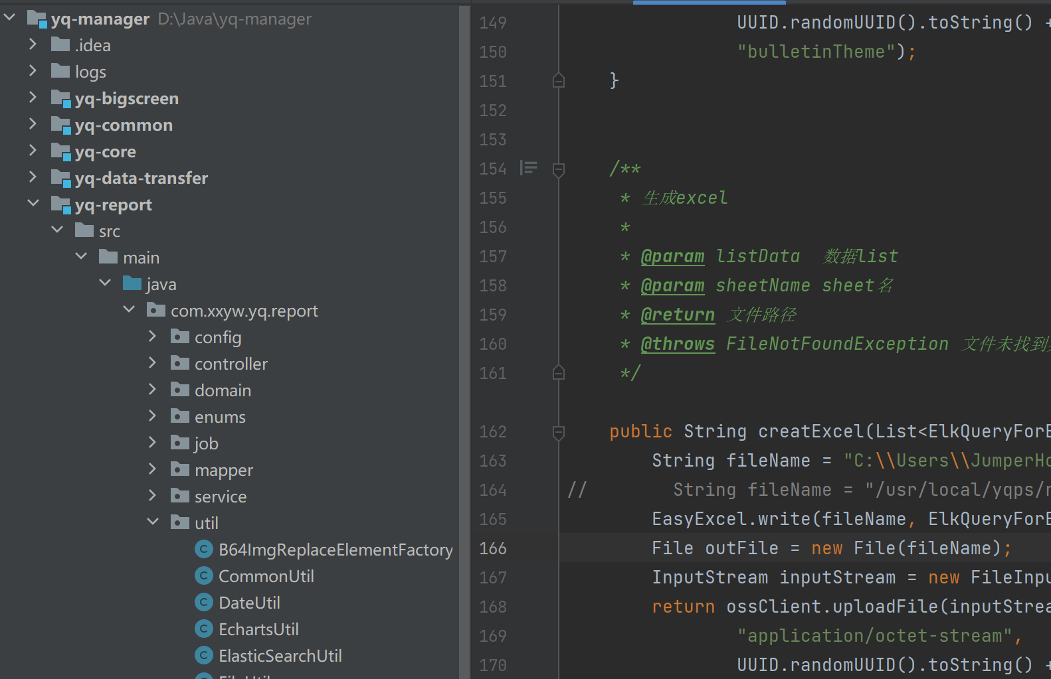Expand the service package arrow
Viewport: 1051px width, 679px height.
tap(153, 496)
